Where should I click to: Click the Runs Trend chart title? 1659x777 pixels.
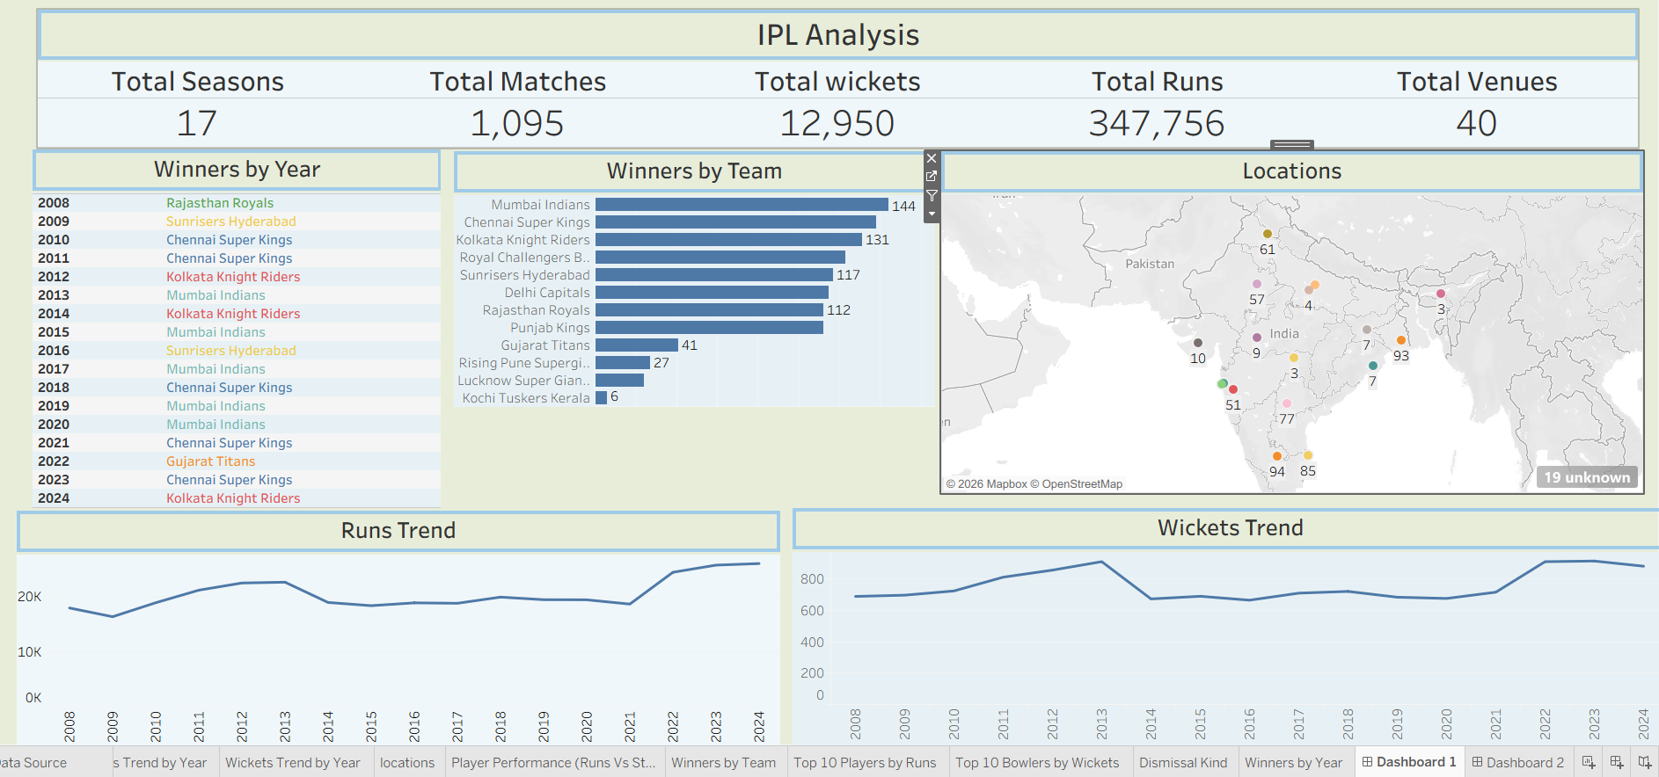click(x=398, y=531)
